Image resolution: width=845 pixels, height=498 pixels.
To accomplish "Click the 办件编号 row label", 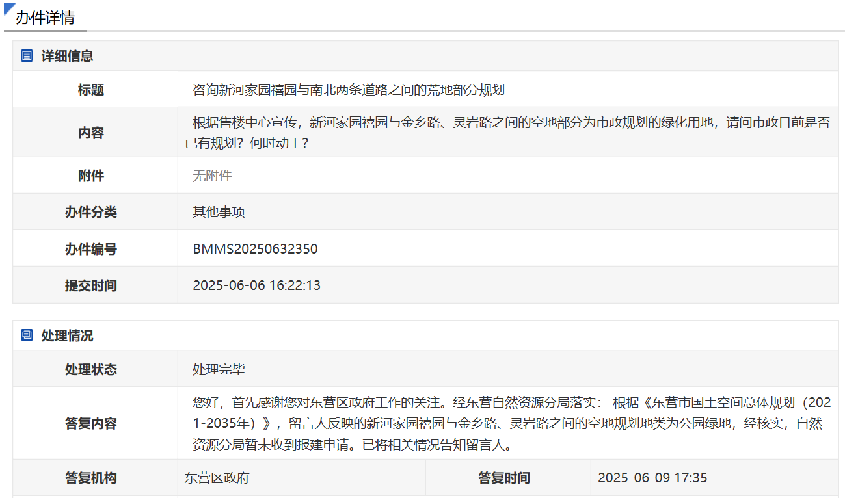I will 91,249.
